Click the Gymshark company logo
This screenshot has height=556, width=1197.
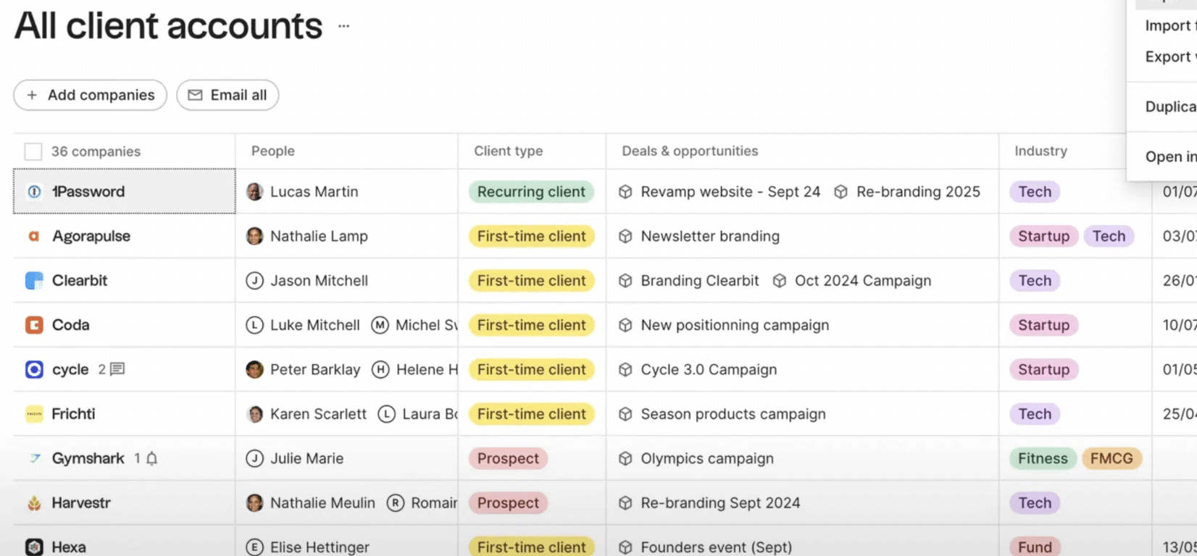tap(34, 458)
